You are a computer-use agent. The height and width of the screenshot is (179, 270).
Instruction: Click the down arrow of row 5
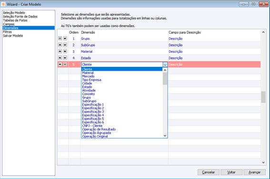[x=65, y=65]
